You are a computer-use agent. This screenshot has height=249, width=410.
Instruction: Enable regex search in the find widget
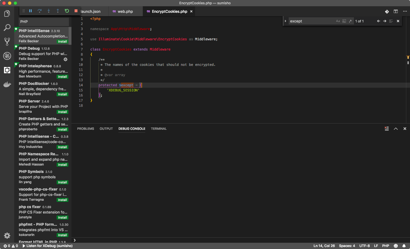[350, 21]
